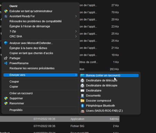Click the 70 Ko file size cell
Viewport: 156px width, 133px height.
(x=115, y=12)
